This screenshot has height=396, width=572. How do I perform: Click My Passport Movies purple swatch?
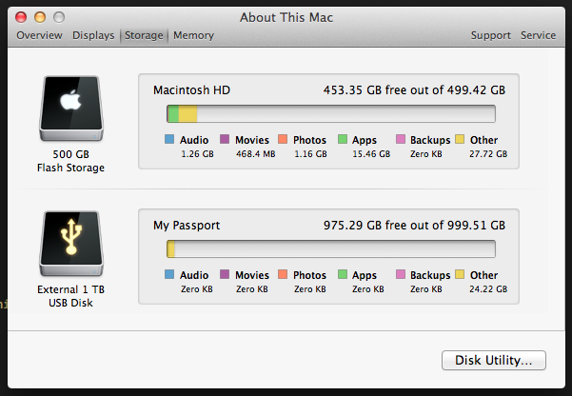pyautogui.click(x=225, y=274)
